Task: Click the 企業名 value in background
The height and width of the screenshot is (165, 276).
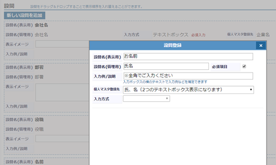Action: pyautogui.click(x=263, y=35)
